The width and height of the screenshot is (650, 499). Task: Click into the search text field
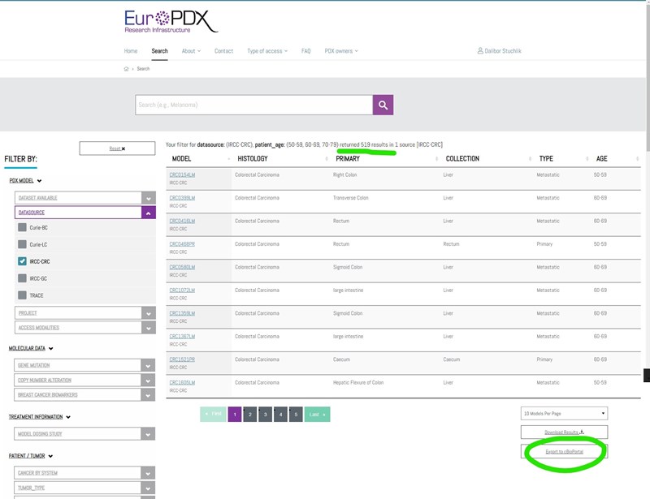253,105
